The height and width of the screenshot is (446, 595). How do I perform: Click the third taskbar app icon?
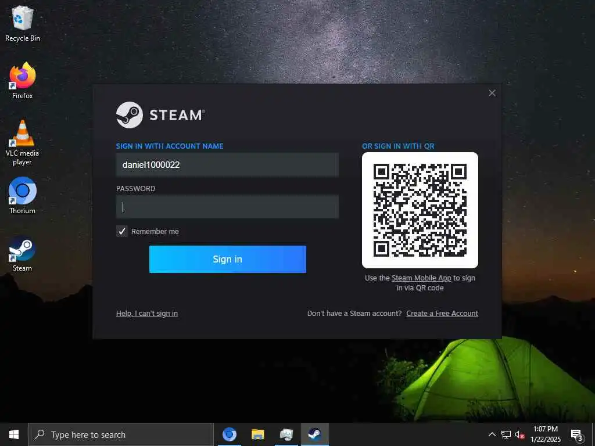point(286,434)
